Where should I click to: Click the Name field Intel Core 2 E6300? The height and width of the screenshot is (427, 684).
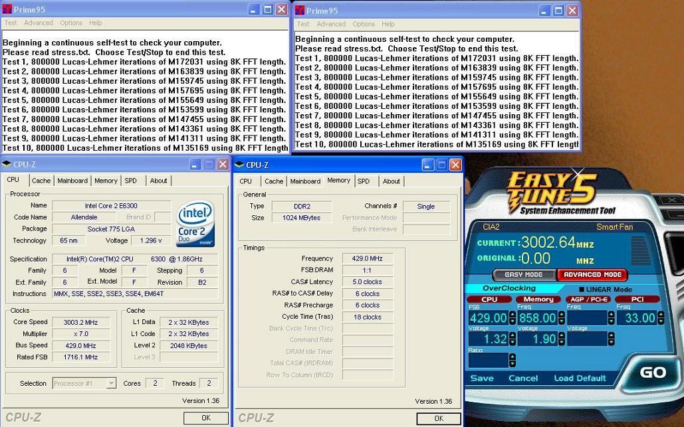[x=111, y=206]
